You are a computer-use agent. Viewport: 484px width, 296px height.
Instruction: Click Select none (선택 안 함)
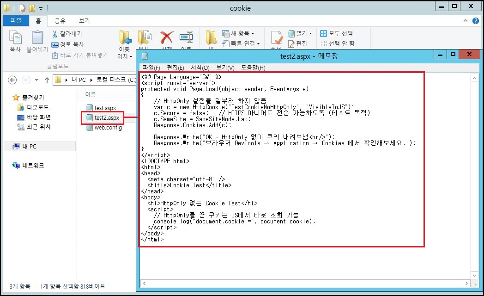pyautogui.click(x=338, y=43)
